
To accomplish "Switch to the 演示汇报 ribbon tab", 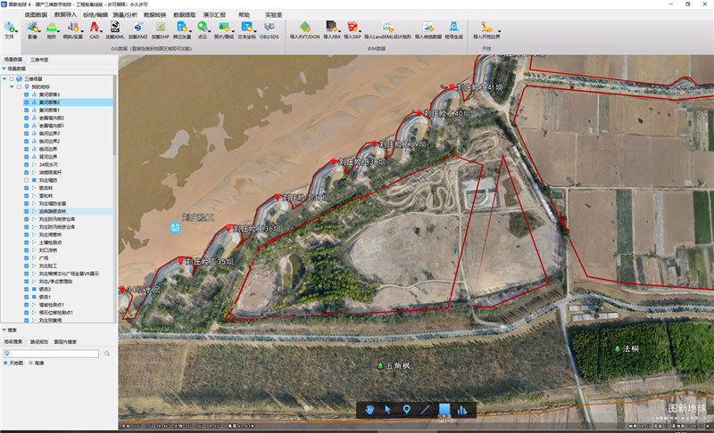I will (214, 15).
